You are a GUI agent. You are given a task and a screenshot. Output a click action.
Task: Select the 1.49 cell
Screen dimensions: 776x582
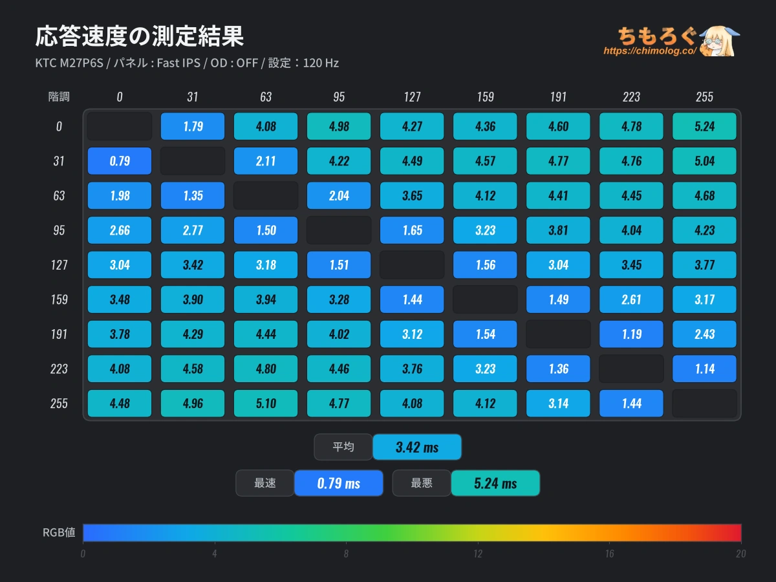(x=558, y=299)
